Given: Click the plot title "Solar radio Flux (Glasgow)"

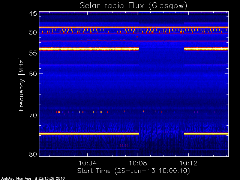Looking at the screenshot, I should 133,6.
